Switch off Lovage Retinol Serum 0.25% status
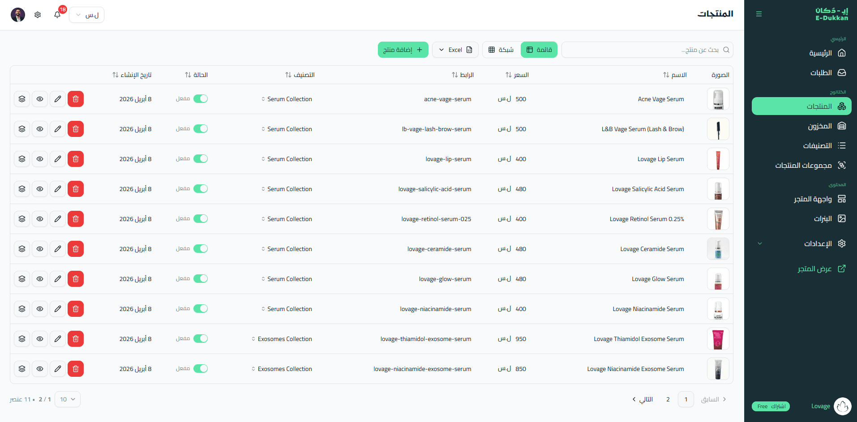 pyautogui.click(x=201, y=219)
